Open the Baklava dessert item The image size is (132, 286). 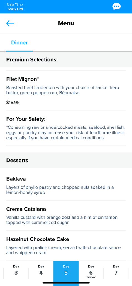click(x=66, y=185)
